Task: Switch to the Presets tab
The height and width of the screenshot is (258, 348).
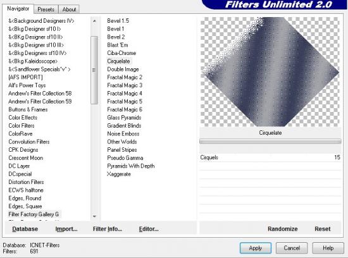Action: tap(46, 9)
